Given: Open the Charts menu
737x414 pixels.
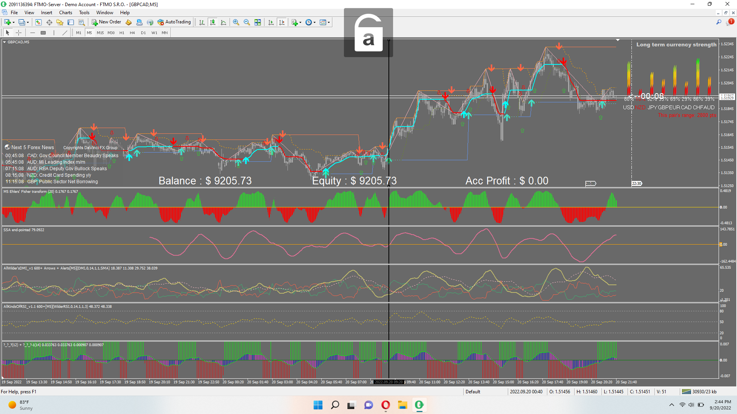Looking at the screenshot, I should tap(65, 13).
